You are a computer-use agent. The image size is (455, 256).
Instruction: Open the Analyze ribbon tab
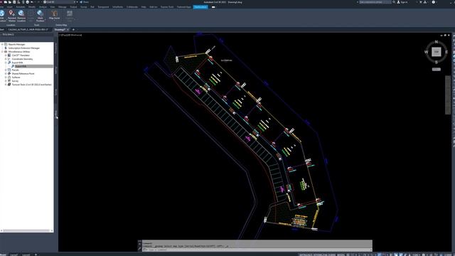click(x=43, y=6)
